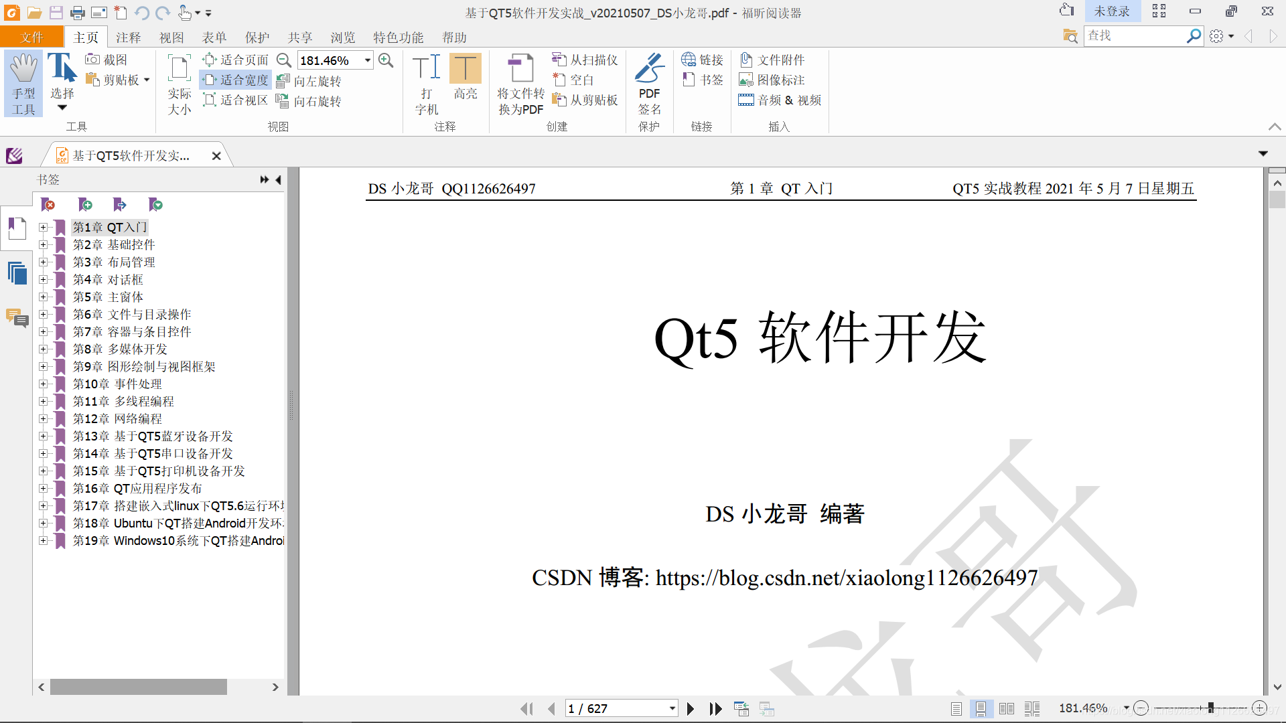Click the Typewriter (打字机) tool
1286x723 pixels.
pos(427,84)
